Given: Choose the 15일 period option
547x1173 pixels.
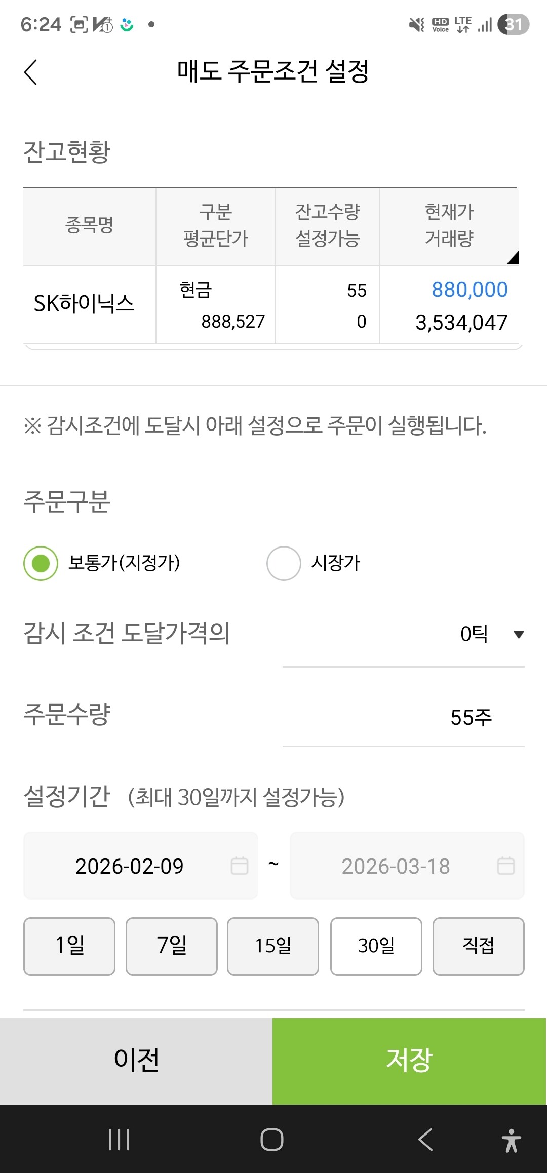Looking at the screenshot, I should click(x=273, y=946).
